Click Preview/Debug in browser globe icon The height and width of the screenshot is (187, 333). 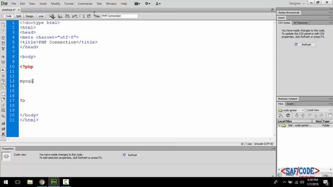click(x=60, y=16)
